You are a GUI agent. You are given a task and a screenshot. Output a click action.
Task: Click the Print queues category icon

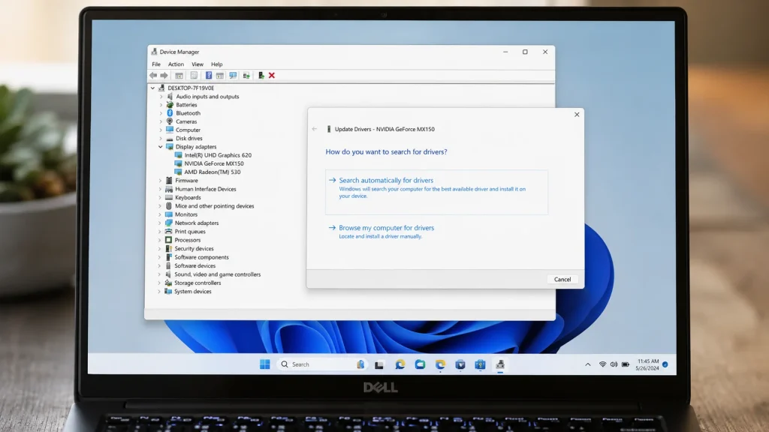click(169, 231)
